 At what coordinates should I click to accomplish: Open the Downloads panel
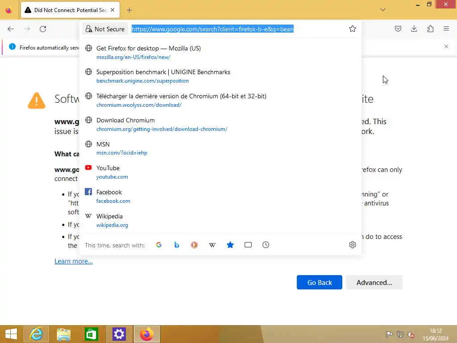[414, 29]
